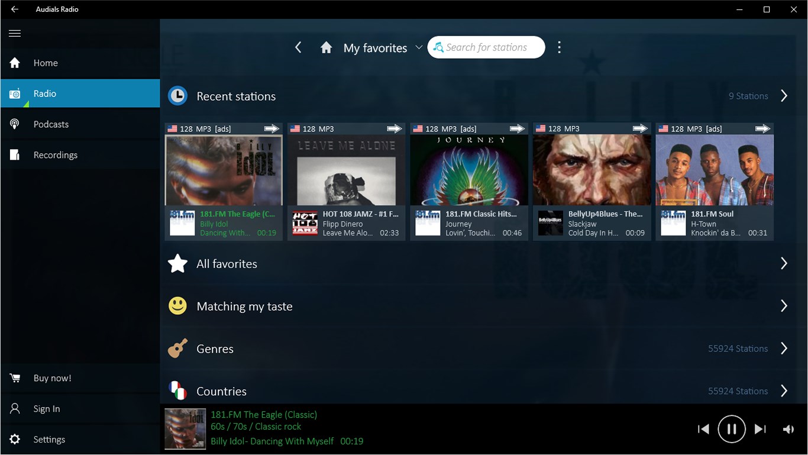Open 181.FM Soul station thumbnail
808x455 pixels.
(715, 170)
